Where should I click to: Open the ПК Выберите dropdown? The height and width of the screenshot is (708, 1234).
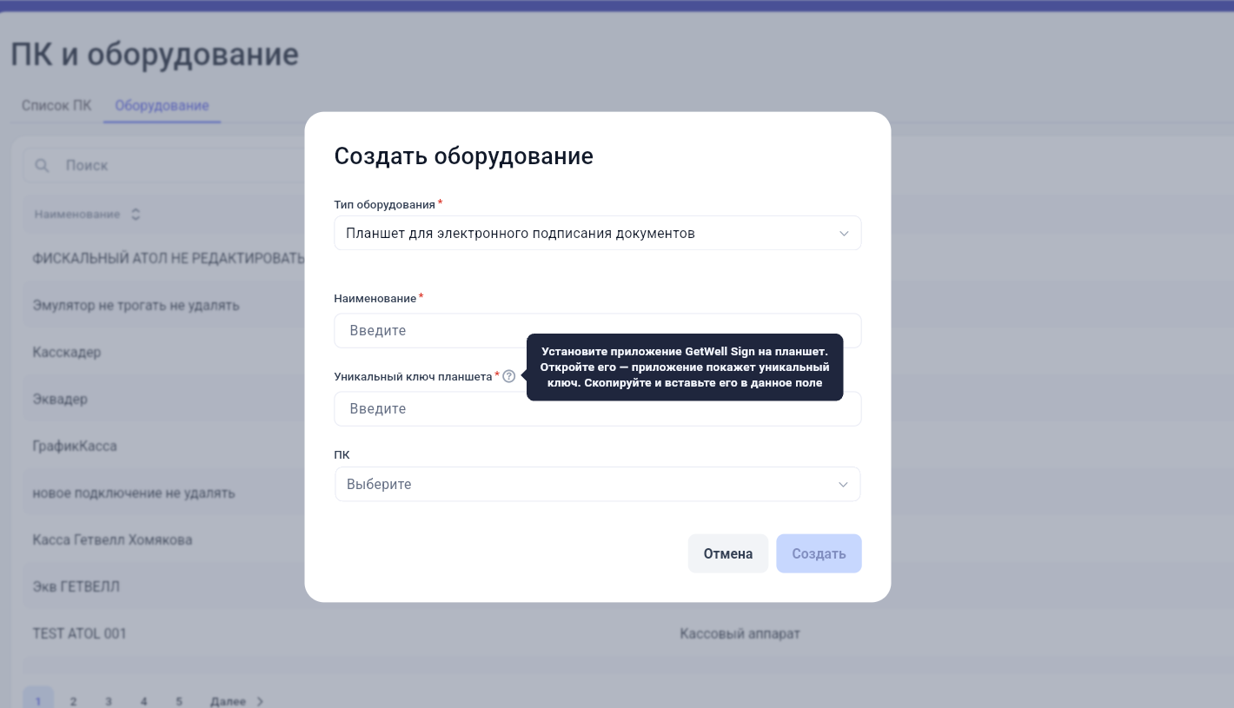coord(598,484)
